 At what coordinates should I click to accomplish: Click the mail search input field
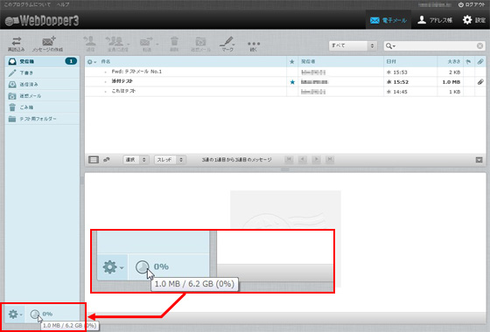[x=435, y=45]
